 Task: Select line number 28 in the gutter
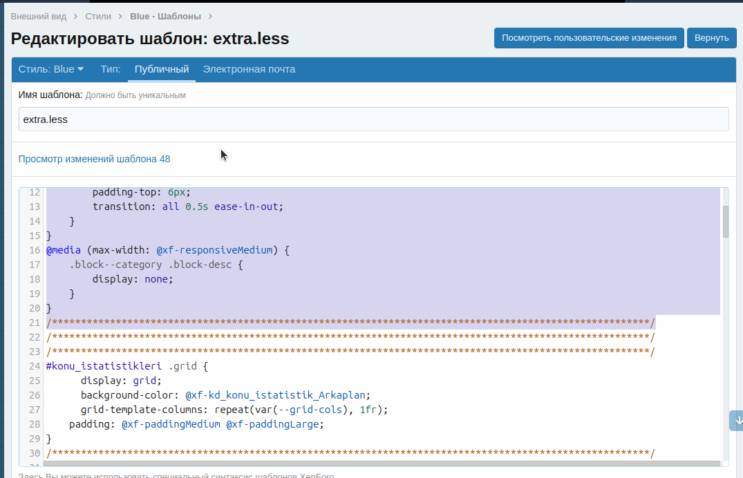click(35, 424)
